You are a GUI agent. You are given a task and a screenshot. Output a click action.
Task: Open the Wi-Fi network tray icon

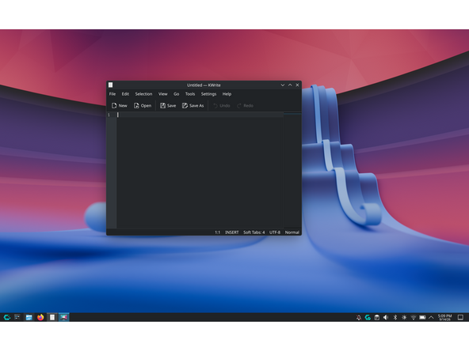point(414,318)
